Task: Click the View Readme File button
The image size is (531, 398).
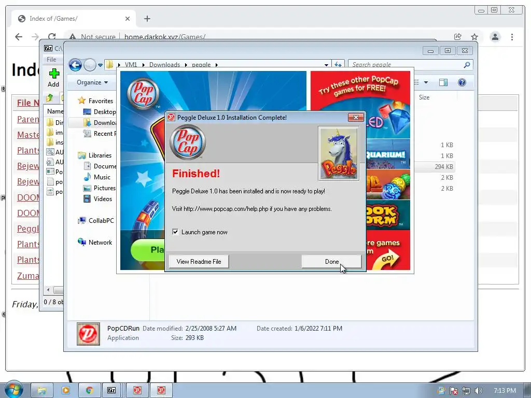Action: point(199,262)
